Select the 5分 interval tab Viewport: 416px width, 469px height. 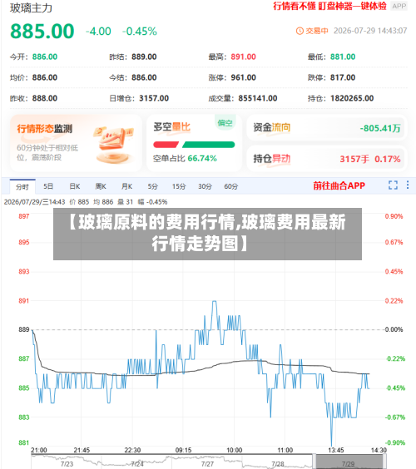(152, 186)
